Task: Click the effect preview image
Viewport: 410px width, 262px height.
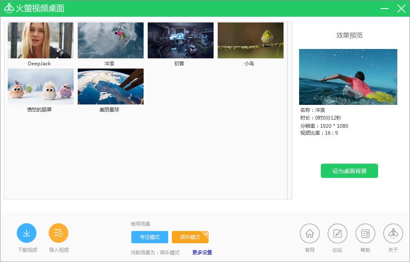Action: pos(348,77)
